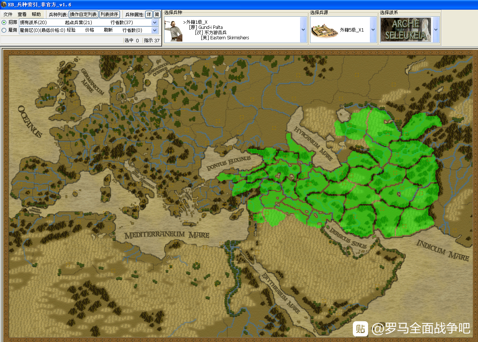Open the 查看 menu

22,14
